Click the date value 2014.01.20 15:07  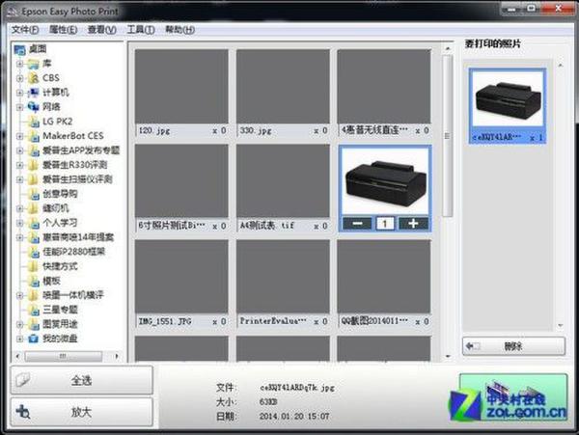[294, 416]
